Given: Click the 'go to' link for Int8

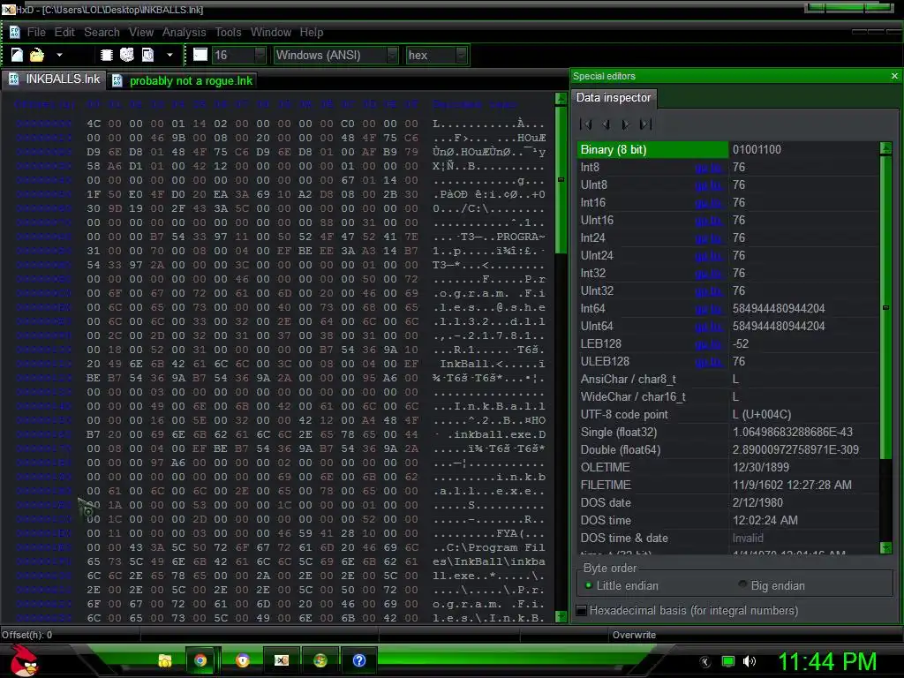Looking at the screenshot, I should pyautogui.click(x=708, y=167).
